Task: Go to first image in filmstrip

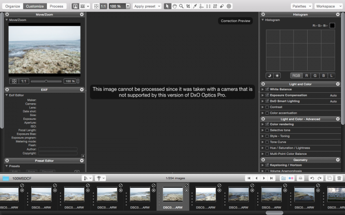Action: point(249,178)
